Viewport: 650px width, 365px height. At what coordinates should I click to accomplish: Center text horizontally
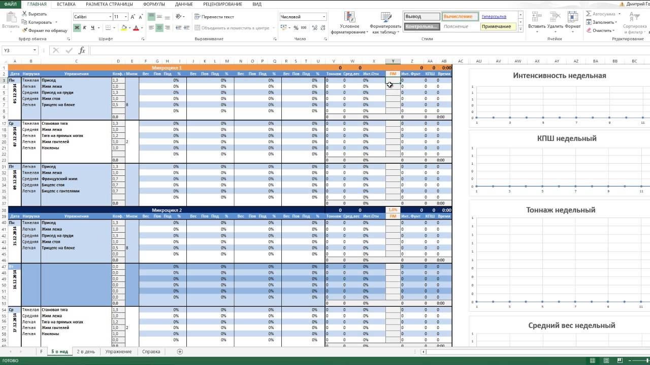(159, 28)
